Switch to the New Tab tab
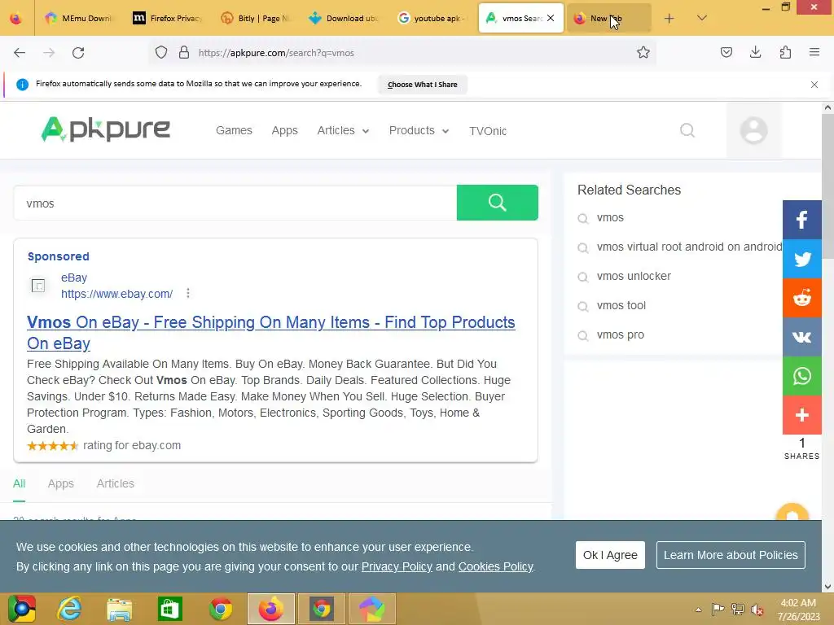Viewport: 834px width, 625px height. (x=609, y=18)
